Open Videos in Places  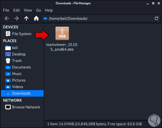pyautogui.click(x=22, y=87)
